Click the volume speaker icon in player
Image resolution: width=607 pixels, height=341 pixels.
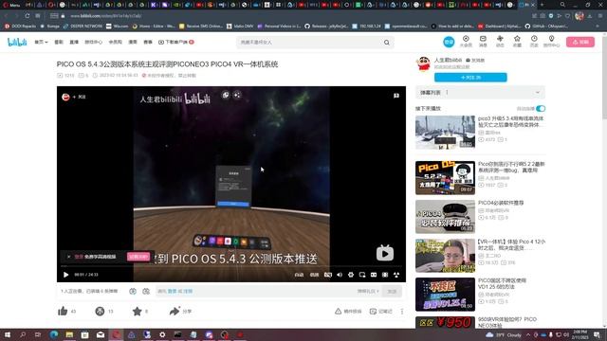[x=340, y=275]
